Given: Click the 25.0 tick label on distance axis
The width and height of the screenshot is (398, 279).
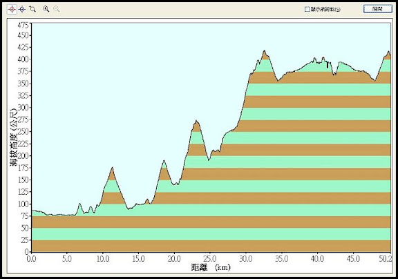Looking at the screenshot, I should [210, 259].
